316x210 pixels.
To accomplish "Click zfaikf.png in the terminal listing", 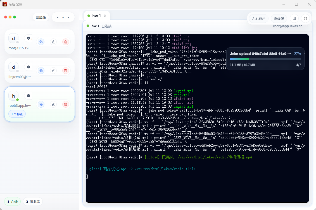I will [182, 44].
